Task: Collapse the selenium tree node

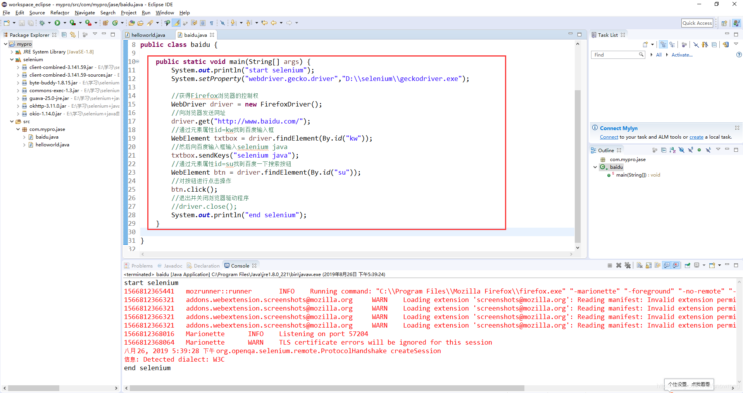Action: click(x=12, y=60)
